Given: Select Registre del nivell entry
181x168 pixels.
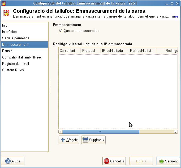Looking at the screenshot, I should pos(16,64).
